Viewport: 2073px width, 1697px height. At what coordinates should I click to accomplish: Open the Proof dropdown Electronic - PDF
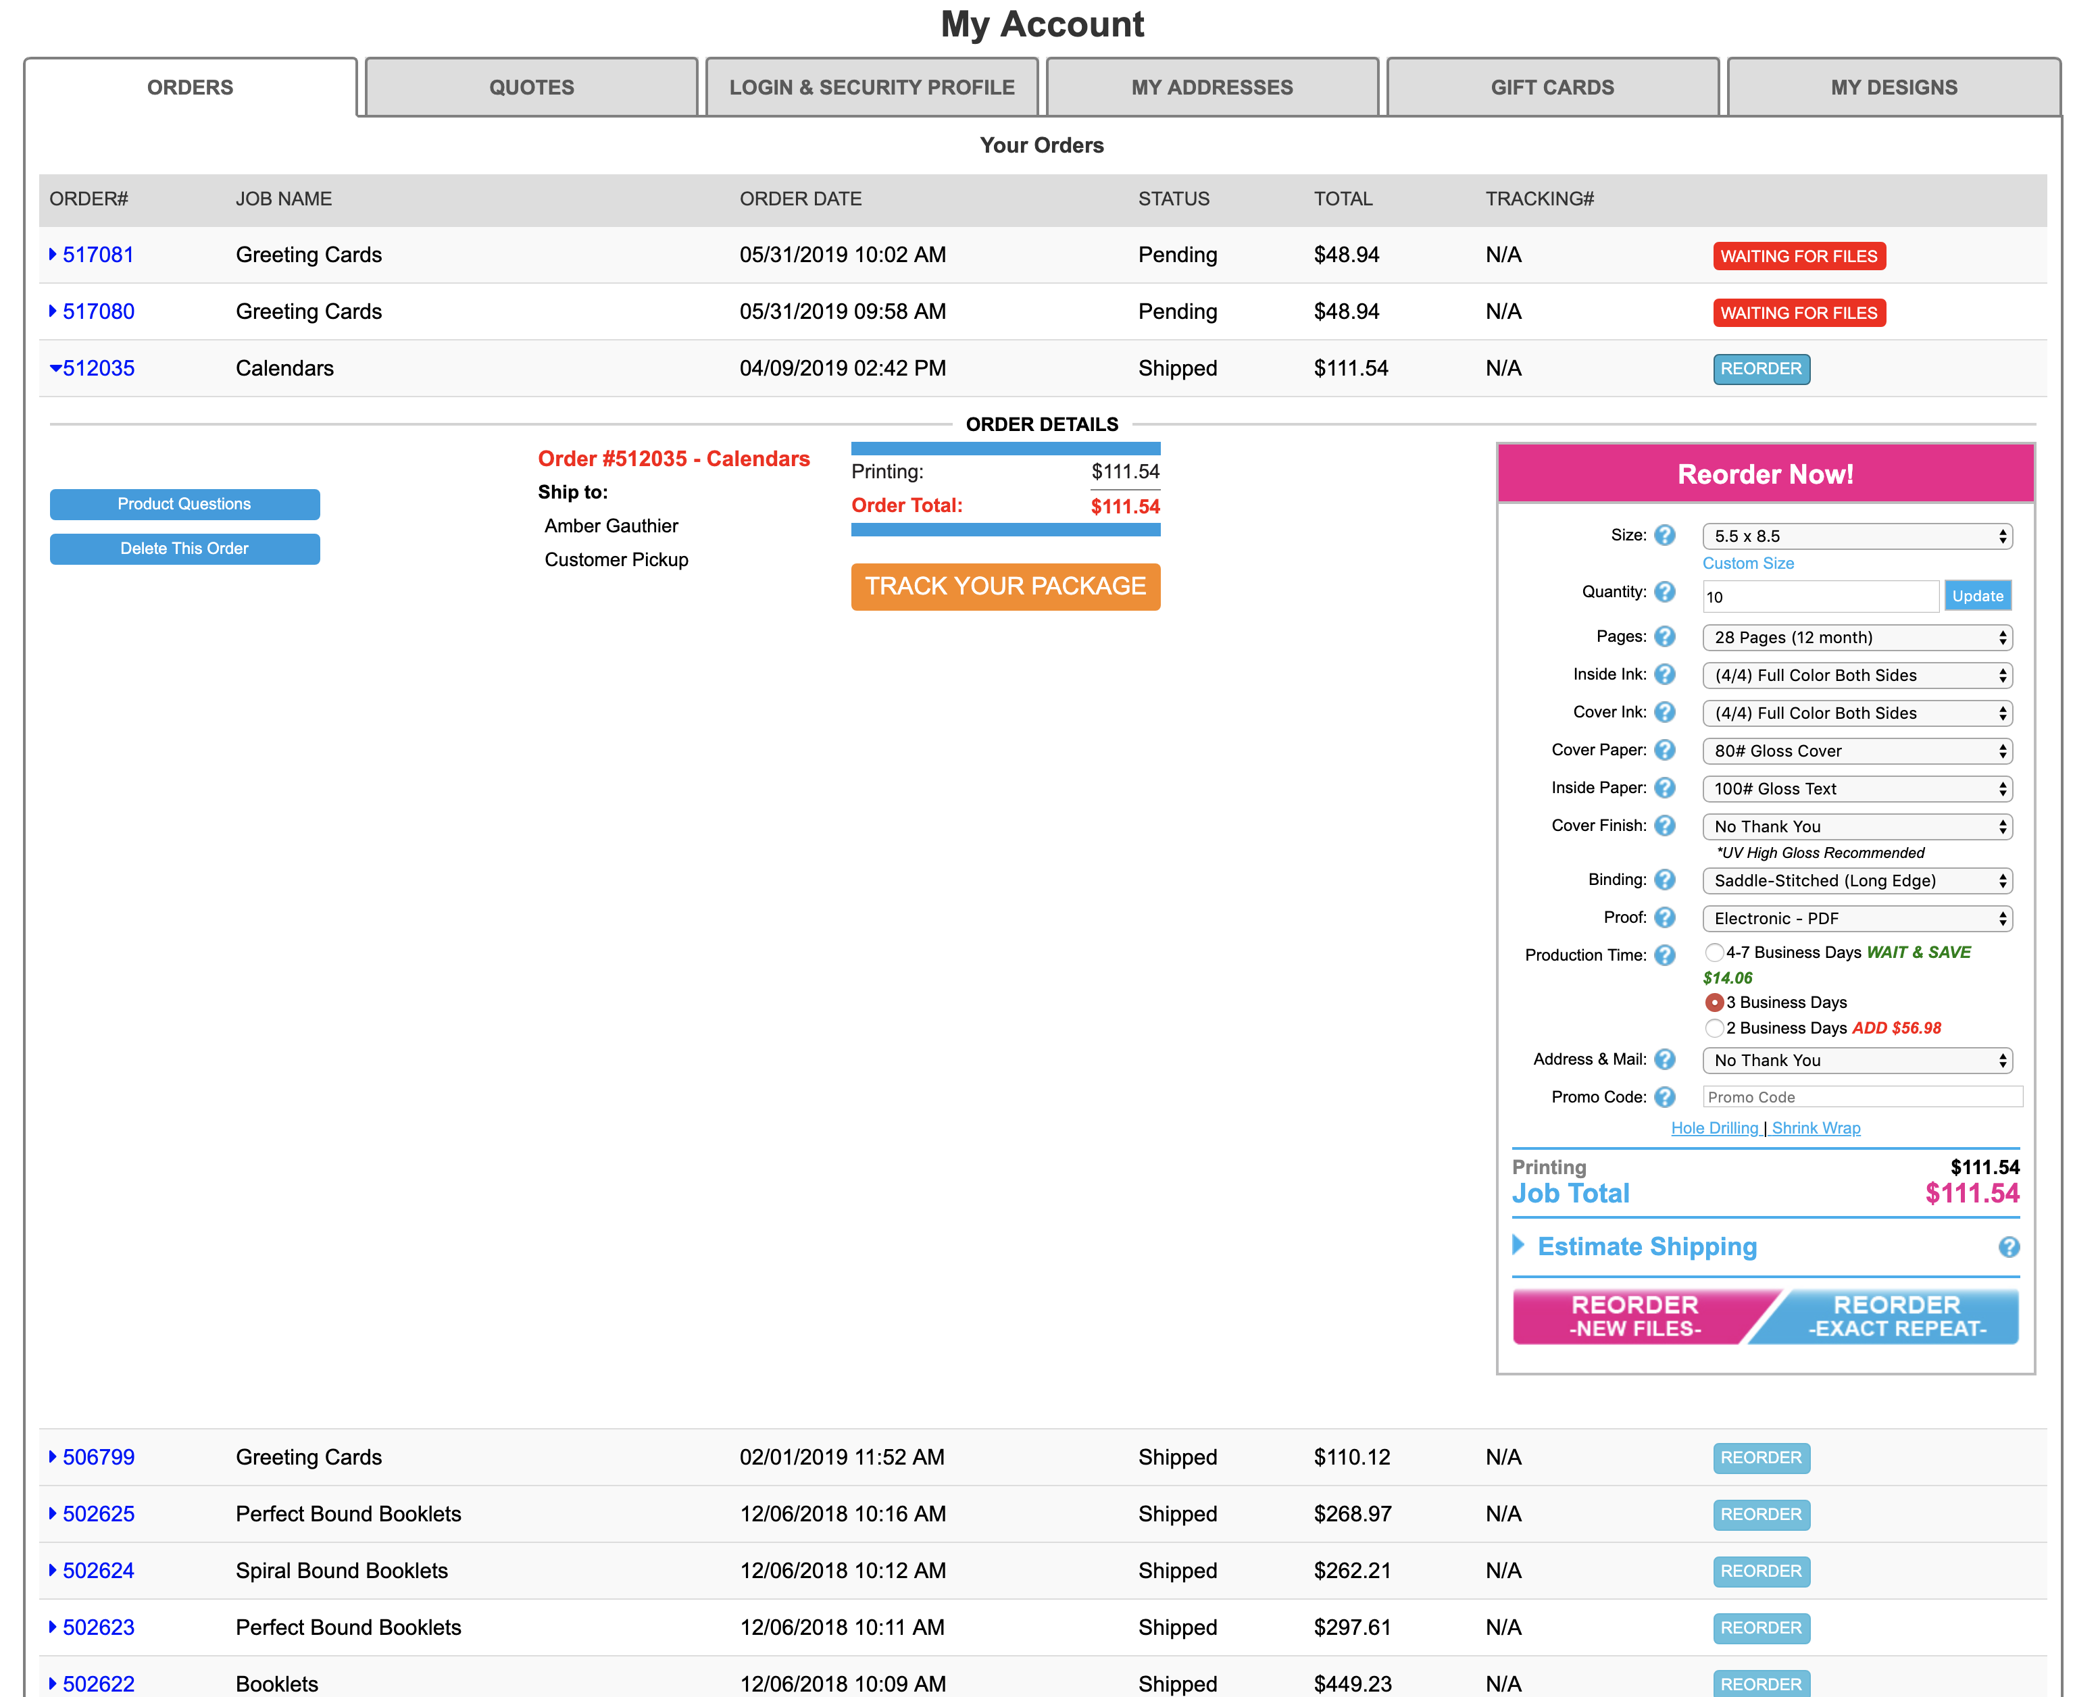pyautogui.click(x=1857, y=919)
